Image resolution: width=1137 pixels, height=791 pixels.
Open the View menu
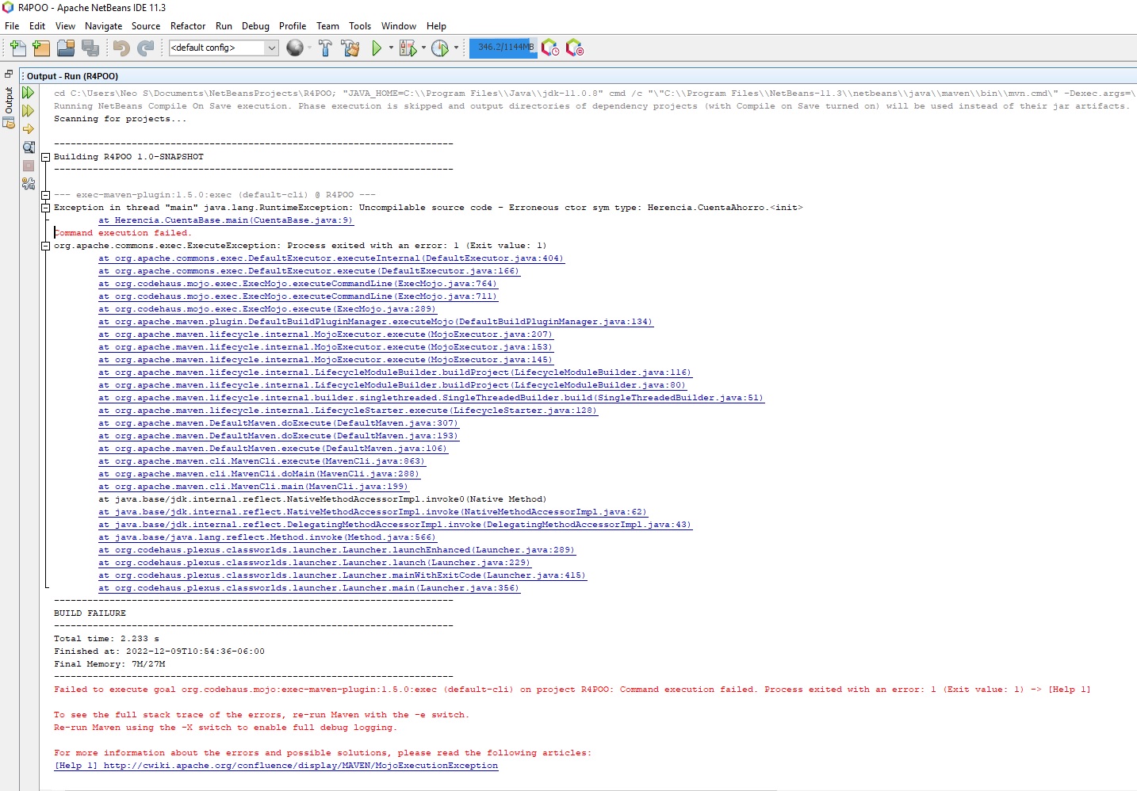coord(66,26)
